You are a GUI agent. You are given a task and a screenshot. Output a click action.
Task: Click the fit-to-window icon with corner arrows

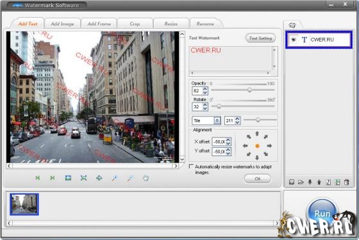[x=83, y=178]
